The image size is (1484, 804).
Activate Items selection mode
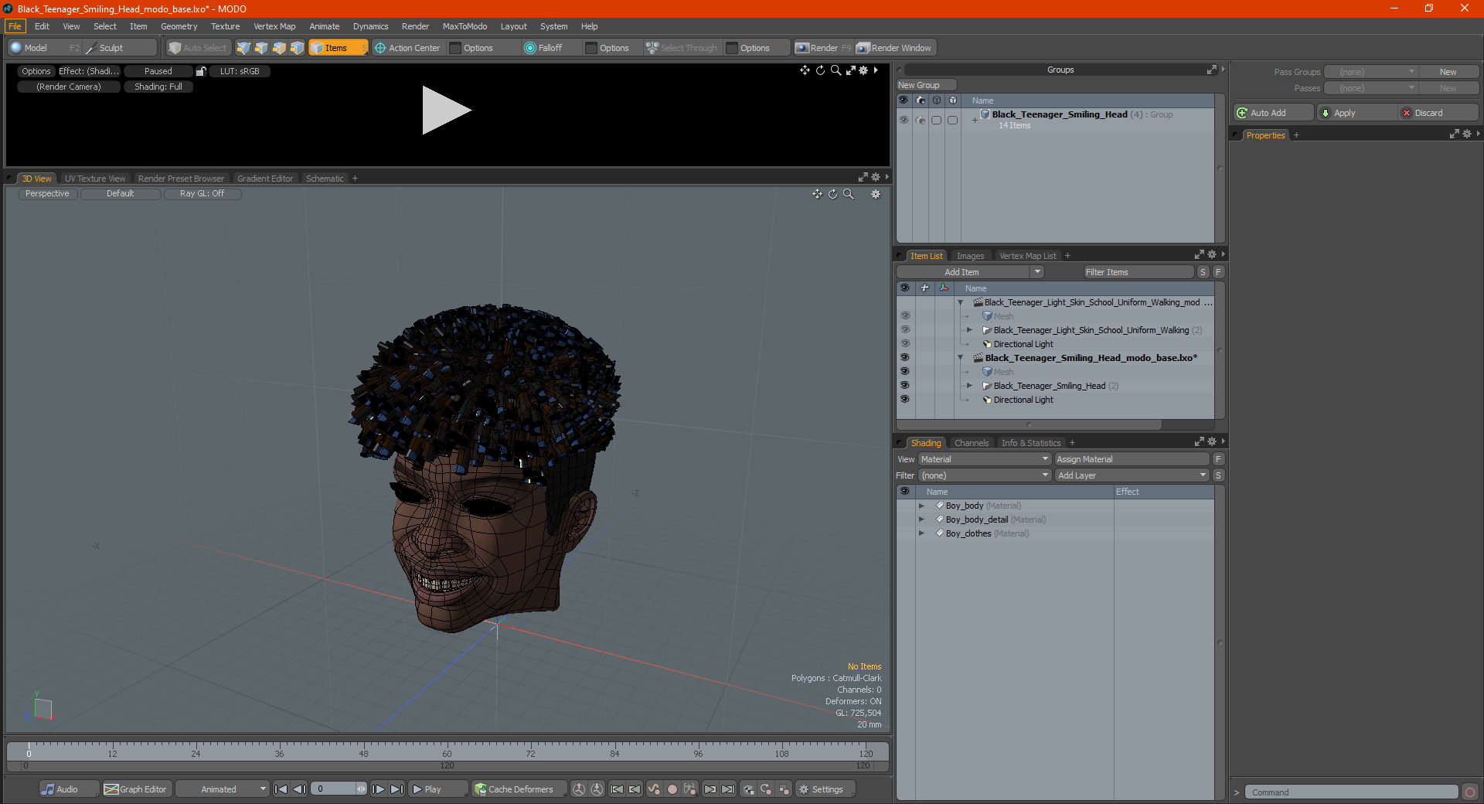[338, 48]
